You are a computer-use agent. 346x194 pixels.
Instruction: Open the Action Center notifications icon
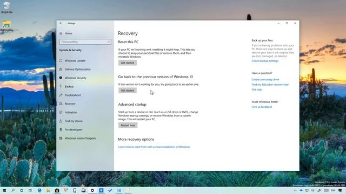(x=340, y=190)
